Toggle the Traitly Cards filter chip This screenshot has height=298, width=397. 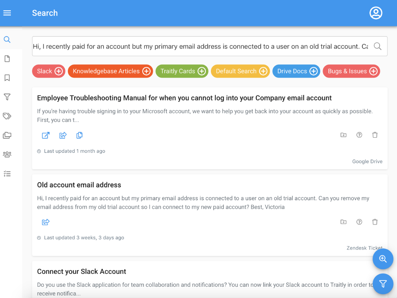tap(182, 71)
